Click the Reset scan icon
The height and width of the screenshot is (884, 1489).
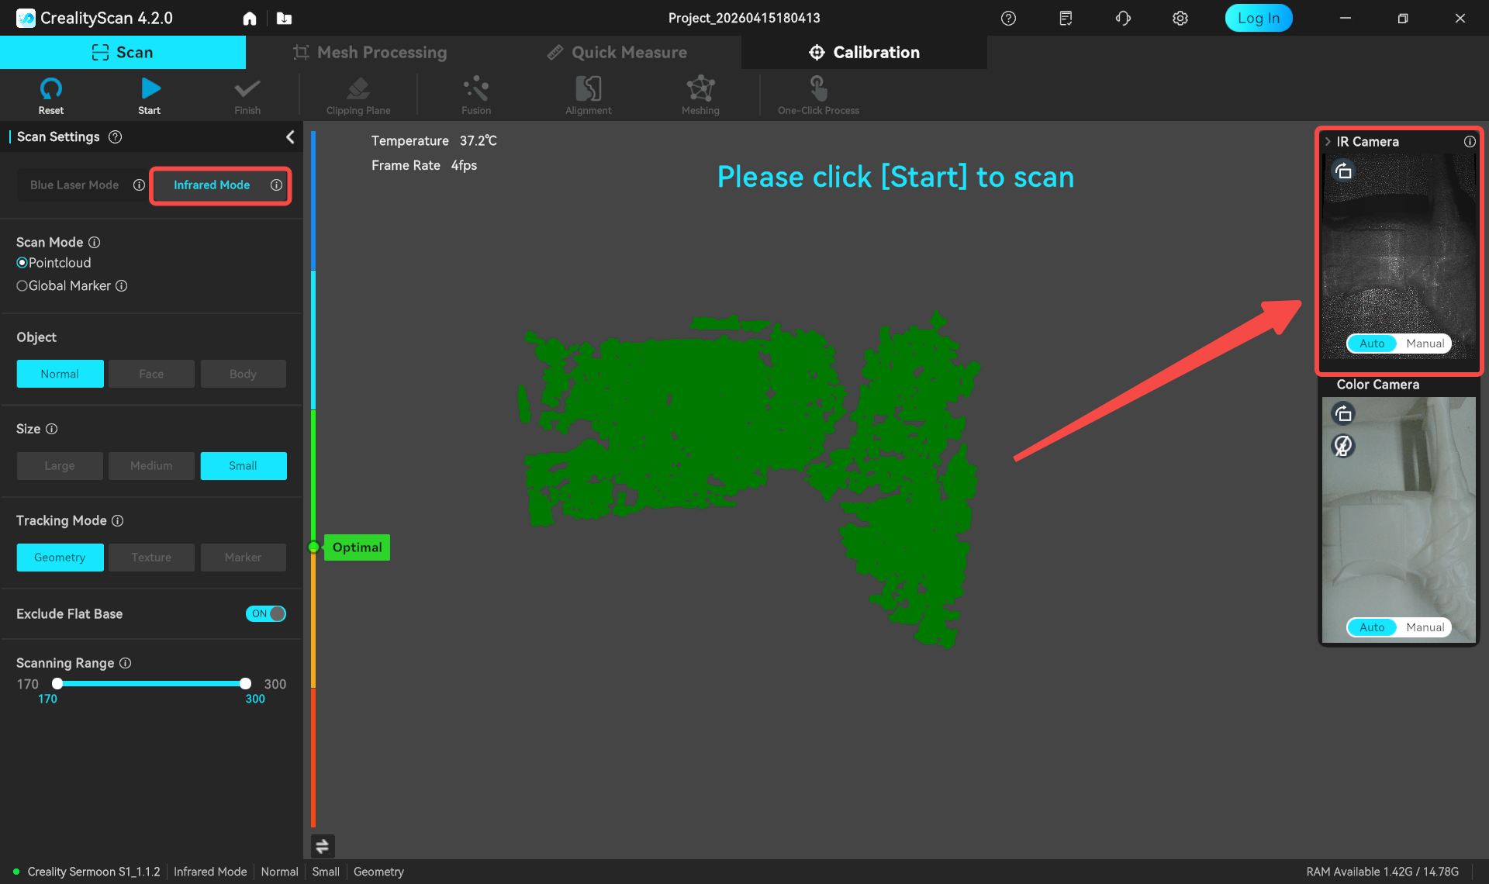[50, 88]
